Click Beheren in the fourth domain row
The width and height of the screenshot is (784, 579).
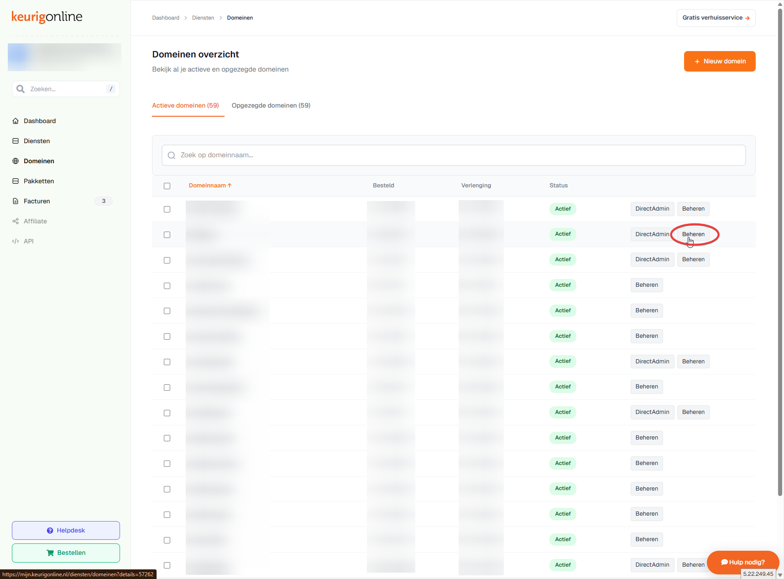coord(647,285)
